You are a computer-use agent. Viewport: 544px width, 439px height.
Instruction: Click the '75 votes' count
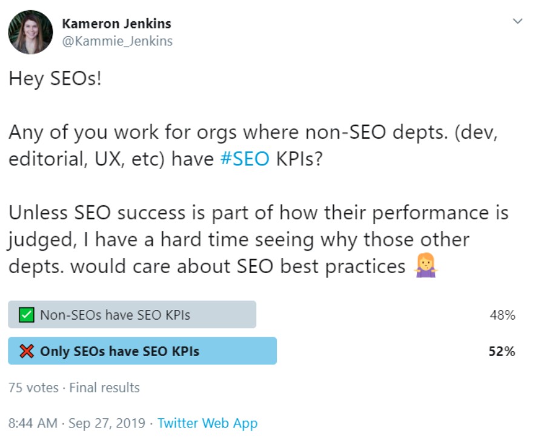tap(33, 388)
